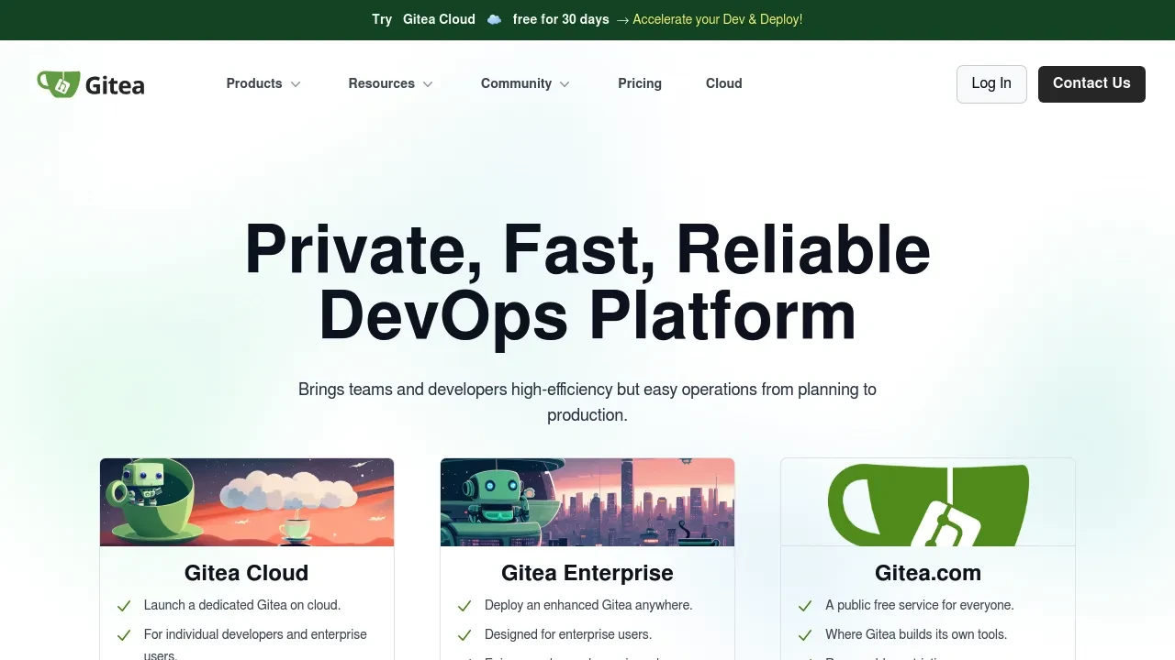Image resolution: width=1175 pixels, height=660 pixels.
Task: Click 'Where Gitea builds its own tools.' text
Action: point(916,634)
